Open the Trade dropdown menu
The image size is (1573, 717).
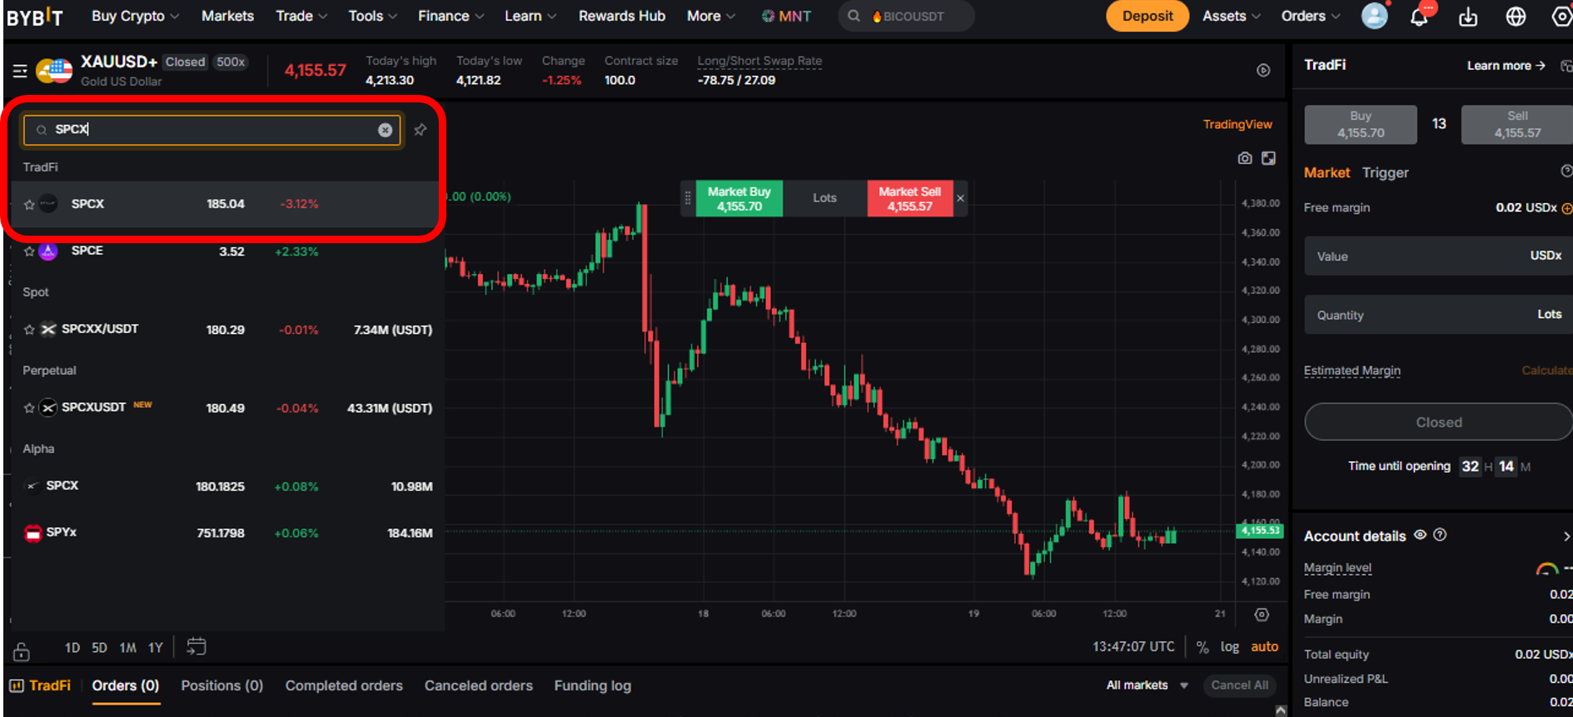301,16
